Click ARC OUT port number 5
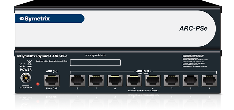The height and width of the screenshot is (110, 234). (134, 81)
